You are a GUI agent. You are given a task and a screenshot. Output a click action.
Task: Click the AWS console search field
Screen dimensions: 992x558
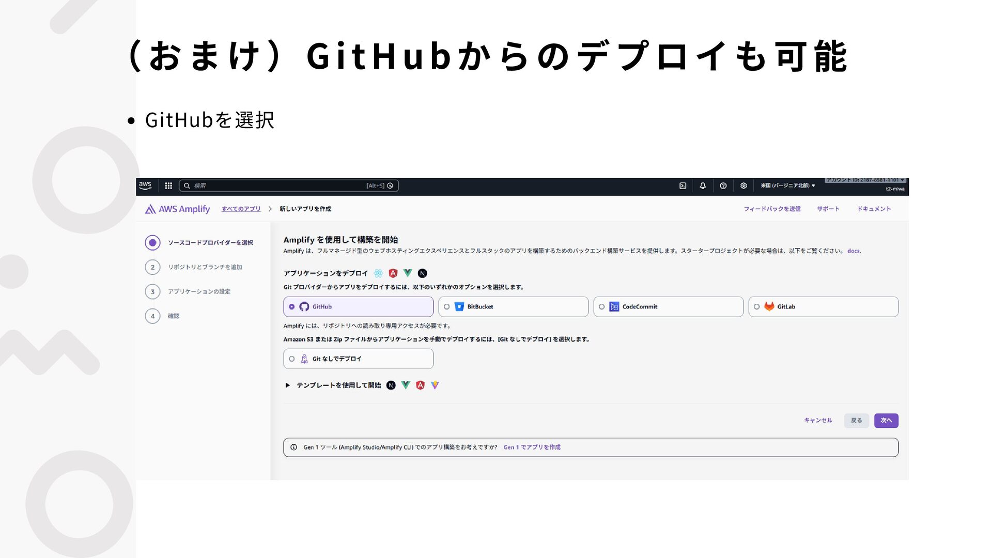click(279, 185)
